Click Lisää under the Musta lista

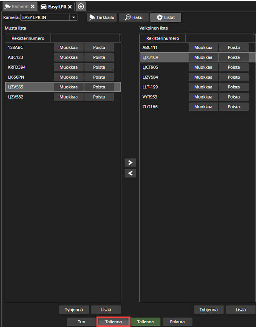click(x=106, y=310)
